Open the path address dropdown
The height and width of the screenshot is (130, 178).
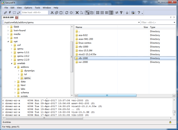point(139,22)
